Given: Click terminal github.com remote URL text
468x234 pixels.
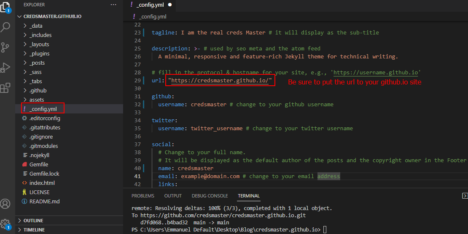Looking at the screenshot, I should pyautogui.click(x=223, y=215).
